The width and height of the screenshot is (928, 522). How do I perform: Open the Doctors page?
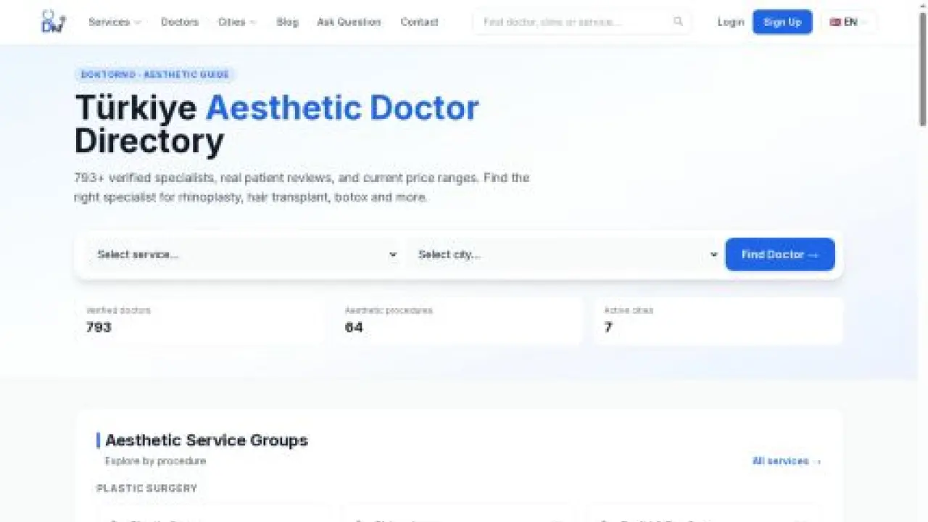(180, 22)
